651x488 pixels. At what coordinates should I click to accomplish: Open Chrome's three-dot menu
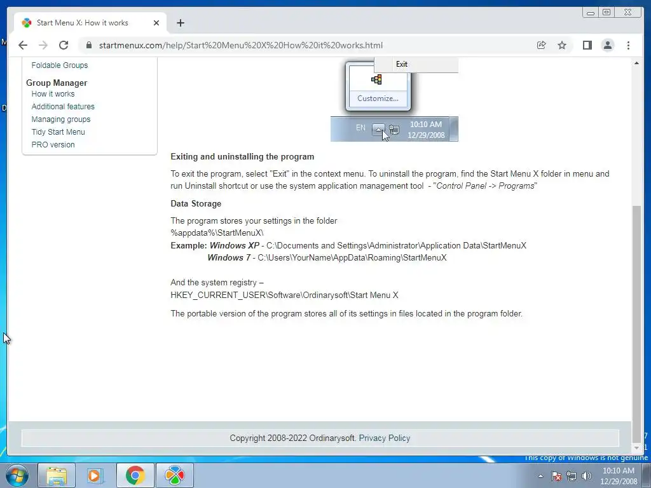pos(628,45)
